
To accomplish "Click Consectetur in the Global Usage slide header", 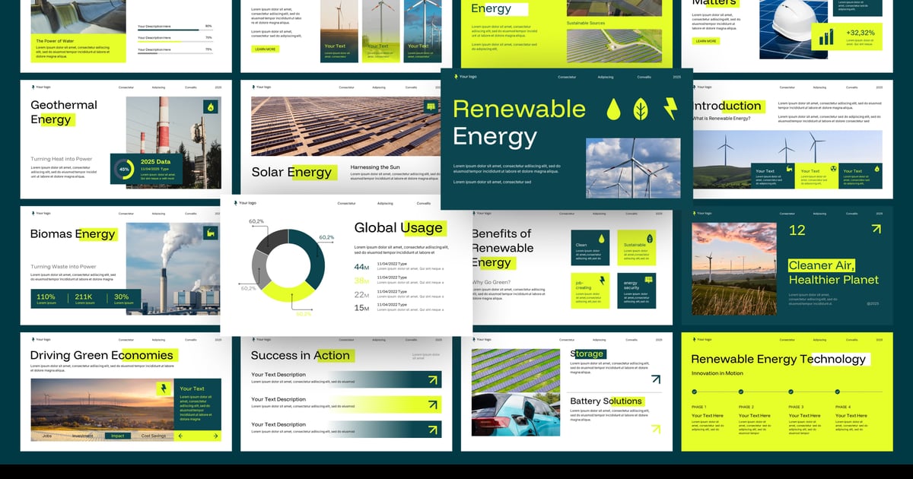I will [346, 204].
